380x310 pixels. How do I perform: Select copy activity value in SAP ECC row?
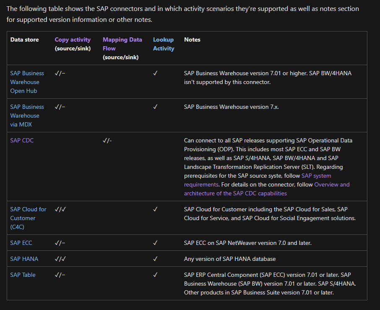(60, 243)
